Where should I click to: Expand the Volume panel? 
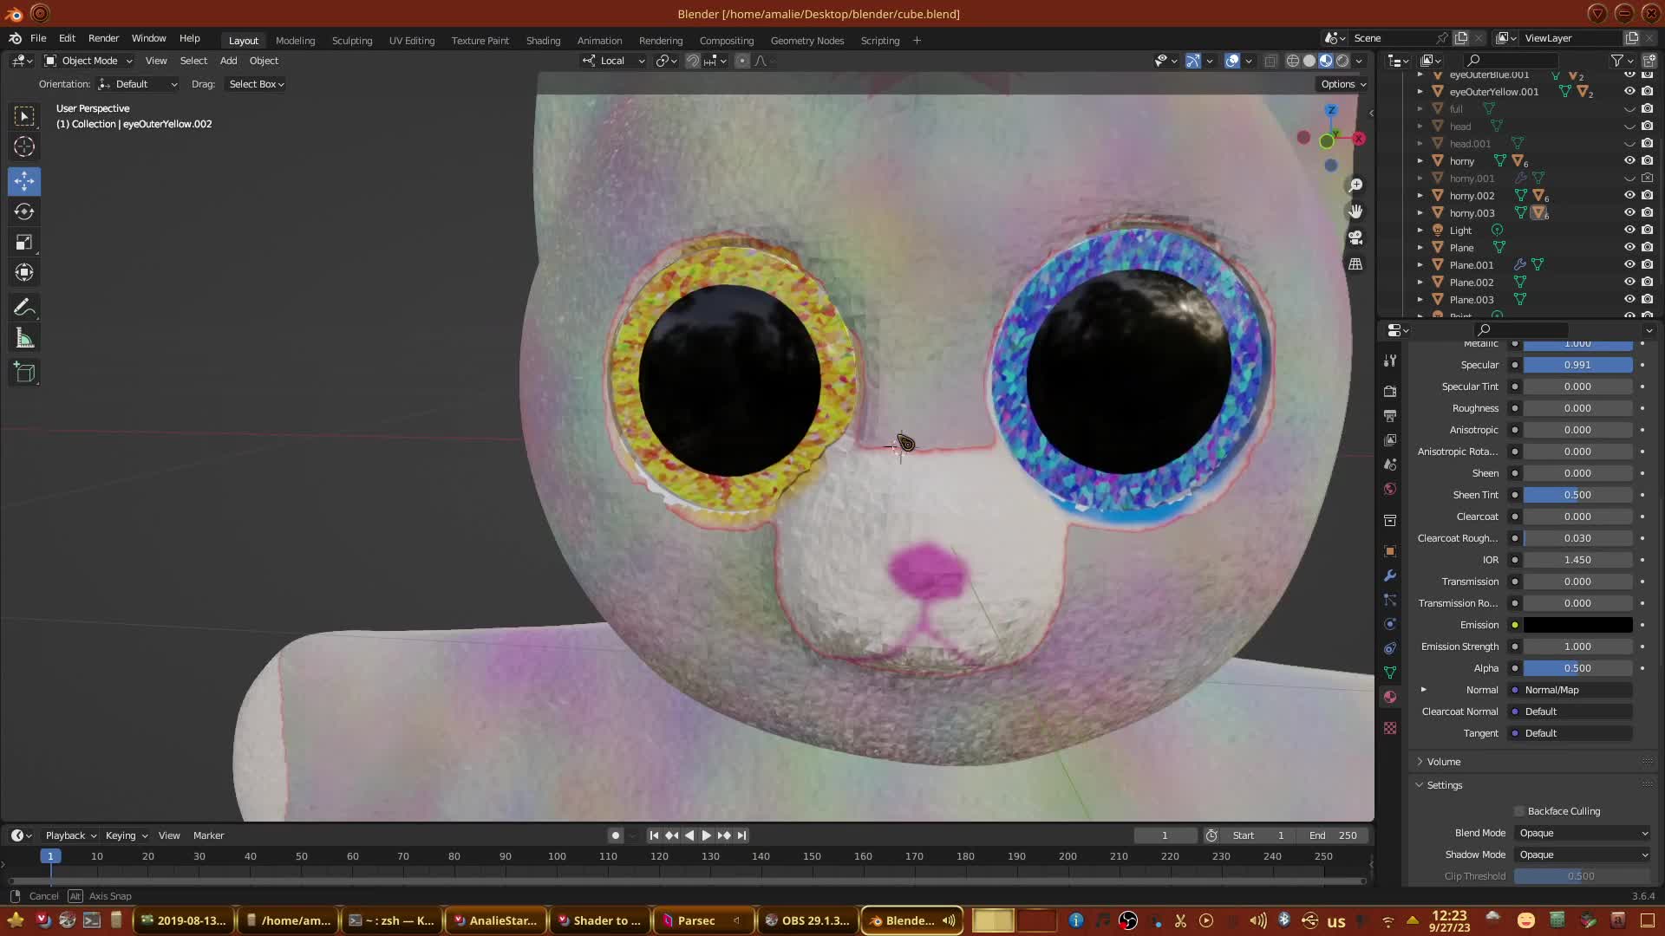[x=1444, y=762]
